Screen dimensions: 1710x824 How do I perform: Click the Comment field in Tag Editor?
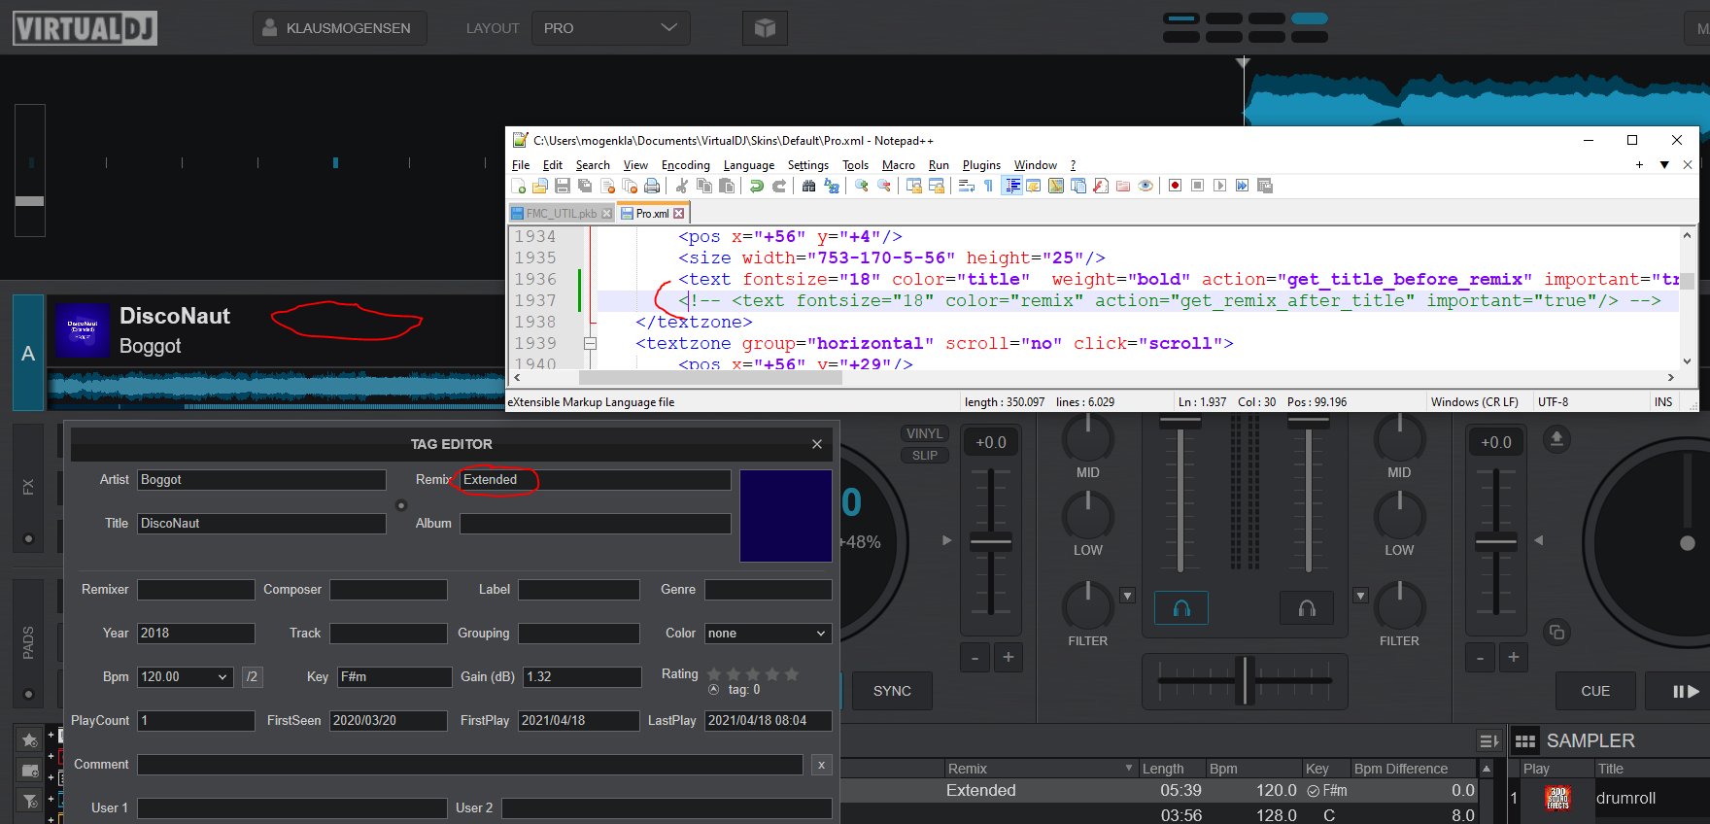pyautogui.click(x=470, y=765)
